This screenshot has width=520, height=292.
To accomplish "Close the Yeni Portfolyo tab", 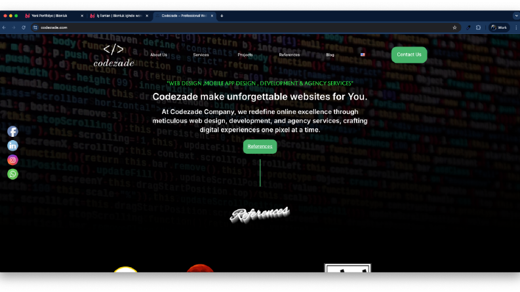I will pos(82,16).
